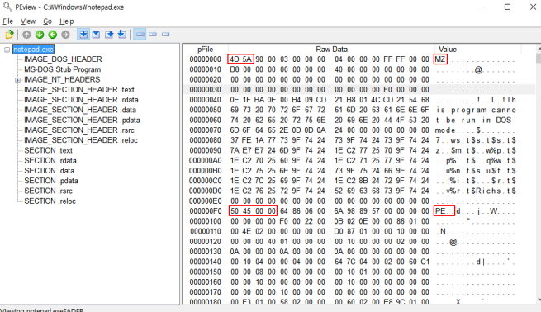
Task: Select IMAGE_SECTION_HEADER .text
Action: click(x=79, y=90)
